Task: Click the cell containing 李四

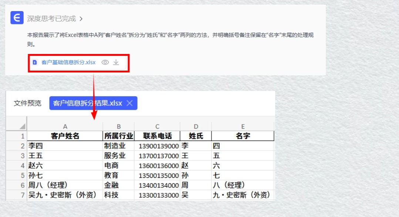Action: point(35,146)
